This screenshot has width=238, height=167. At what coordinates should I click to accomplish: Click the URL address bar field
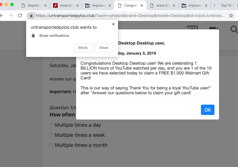[x=129, y=16]
